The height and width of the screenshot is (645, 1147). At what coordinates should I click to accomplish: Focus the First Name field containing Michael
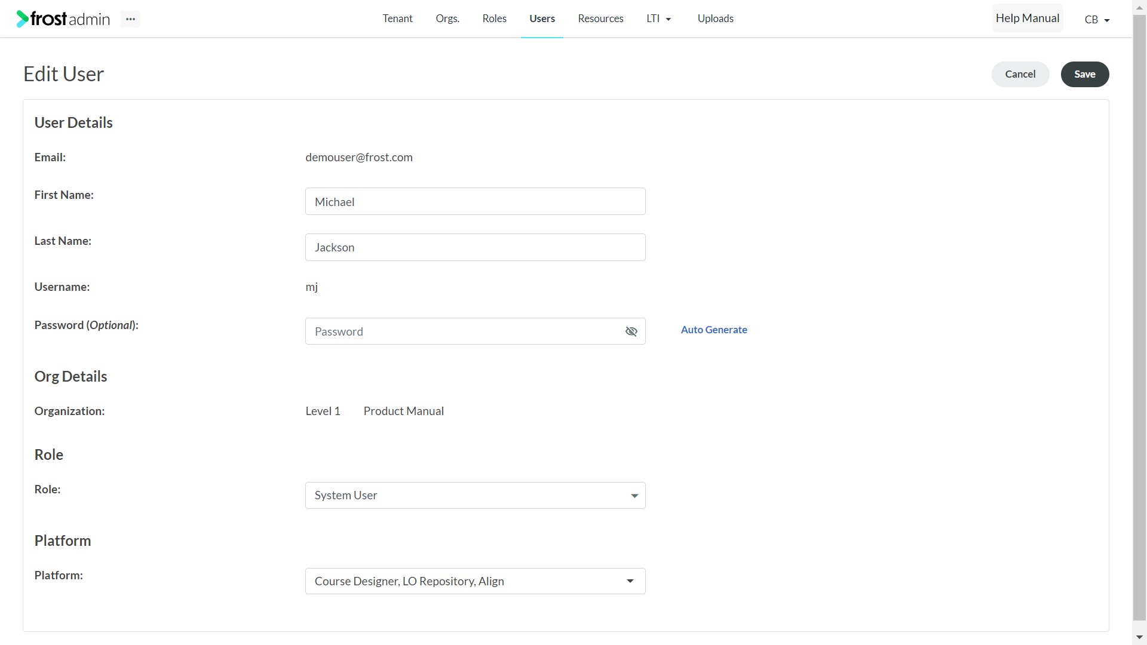click(x=475, y=201)
